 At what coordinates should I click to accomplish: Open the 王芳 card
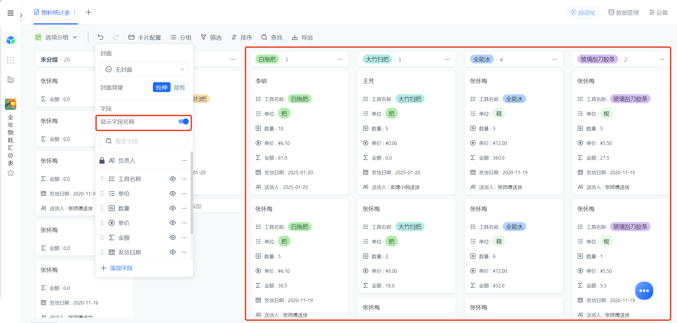406,133
